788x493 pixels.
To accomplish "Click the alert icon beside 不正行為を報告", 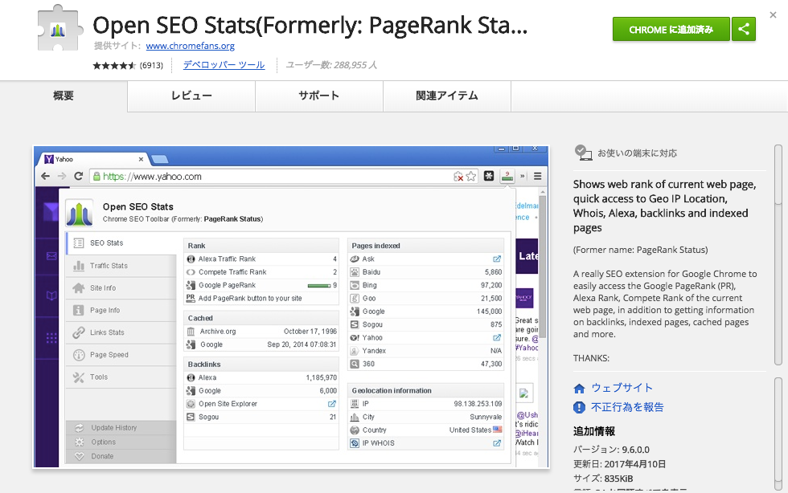I will (x=579, y=407).
